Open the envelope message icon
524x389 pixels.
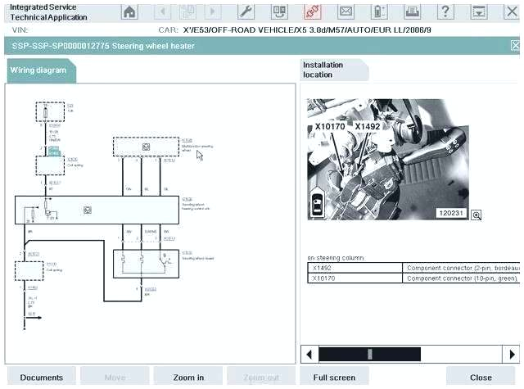pos(346,11)
